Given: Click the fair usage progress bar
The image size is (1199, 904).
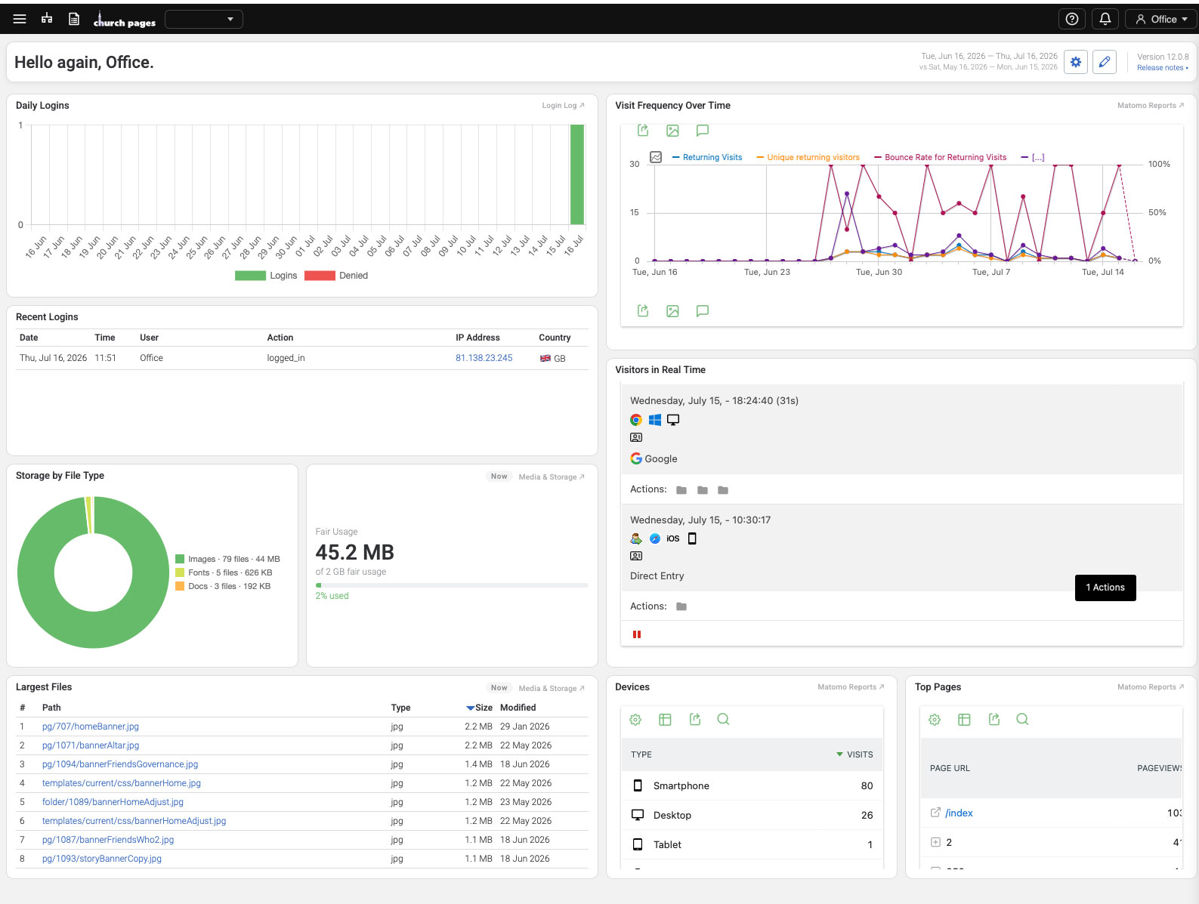Looking at the screenshot, I should [x=452, y=585].
